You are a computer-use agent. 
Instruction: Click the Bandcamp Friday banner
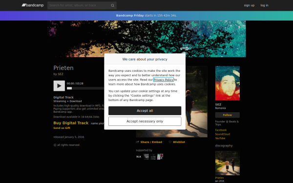point(146,16)
